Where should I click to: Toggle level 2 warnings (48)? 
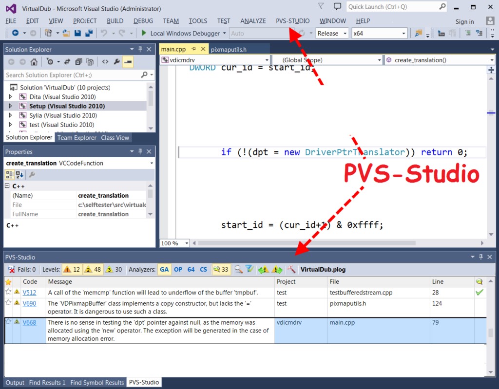click(x=93, y=269)
